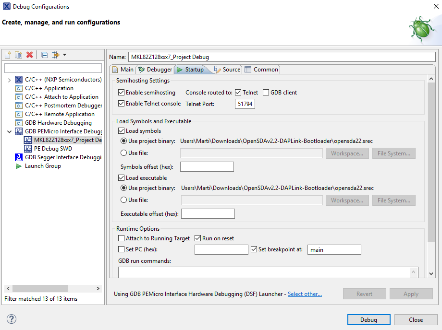Screen dimensions: 442x330
Task: Collapse all configurations in the tree
Action: click(44, 55)
